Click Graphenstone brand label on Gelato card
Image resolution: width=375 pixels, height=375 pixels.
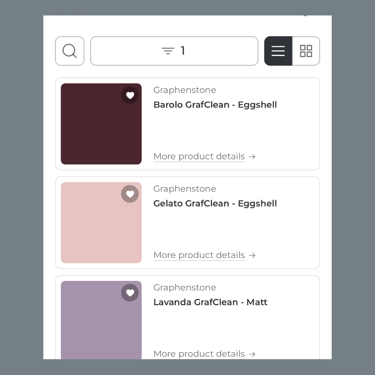(x=184, y=189)
